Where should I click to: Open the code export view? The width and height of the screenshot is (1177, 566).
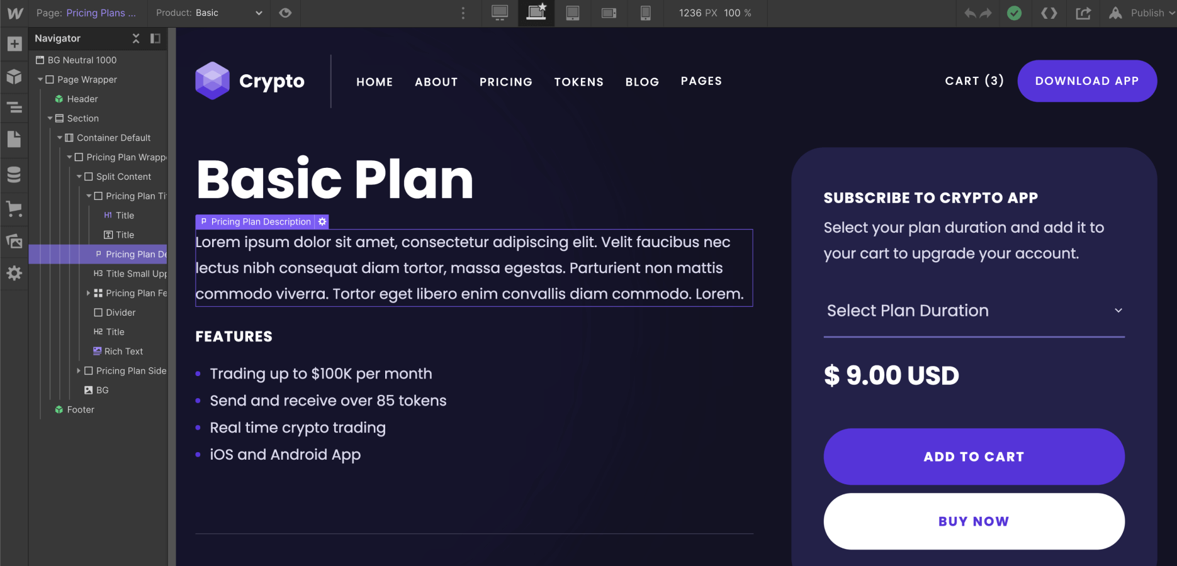1049,13
